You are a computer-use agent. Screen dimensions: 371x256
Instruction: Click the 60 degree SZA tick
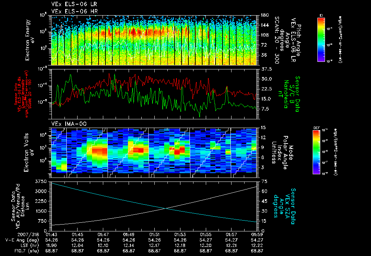click(x=264, y=191)
